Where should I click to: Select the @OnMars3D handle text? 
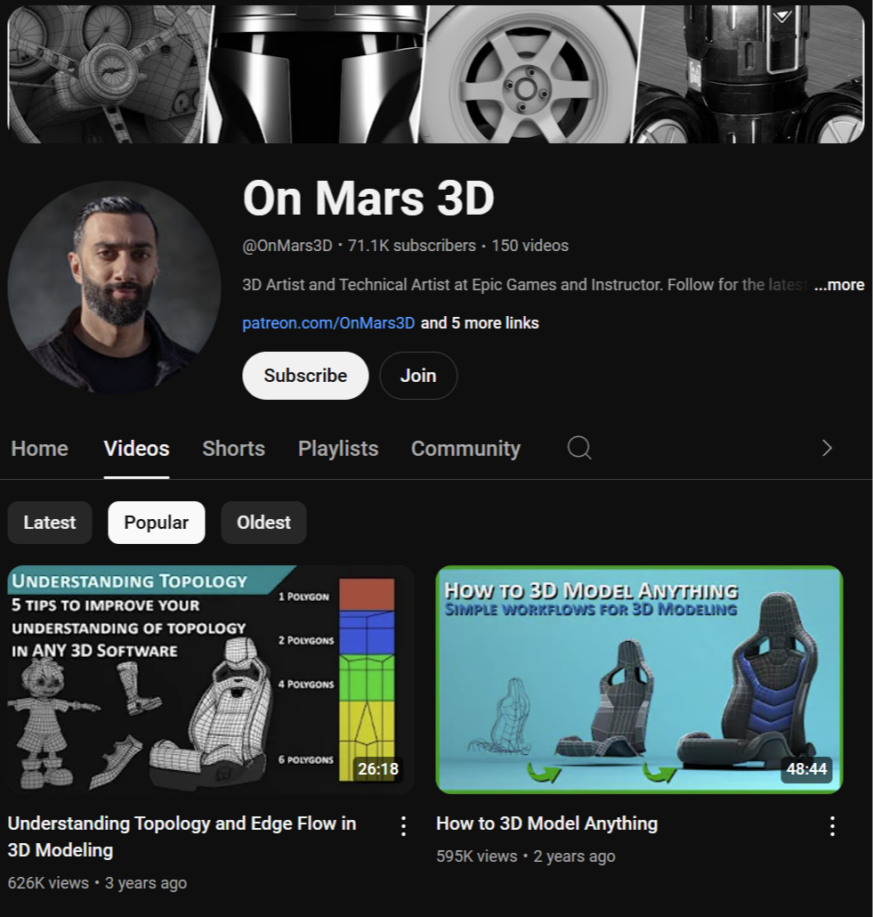[x=287, y=246]
